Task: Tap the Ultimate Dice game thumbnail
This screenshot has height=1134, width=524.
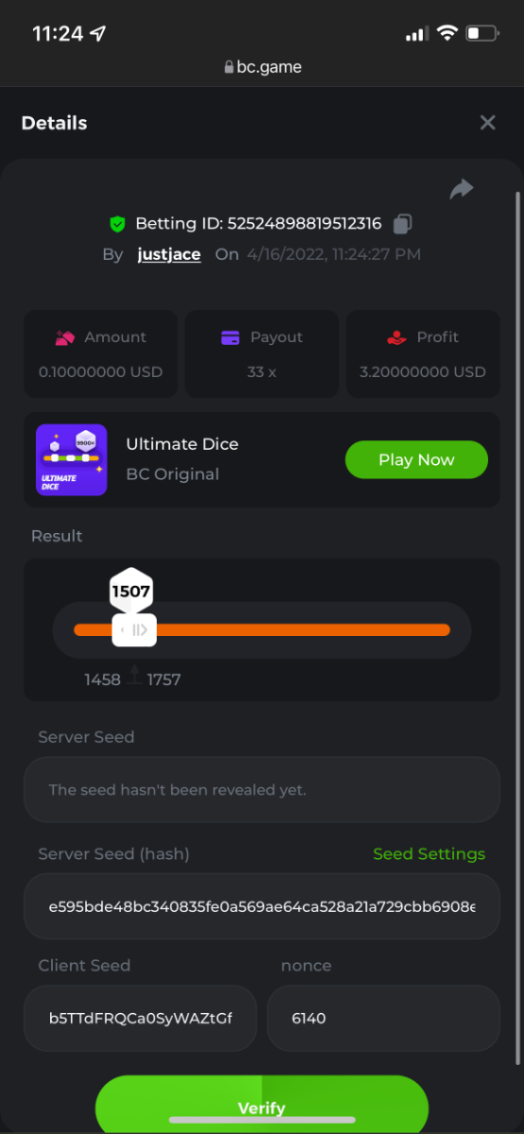Action: pos(72,459)
